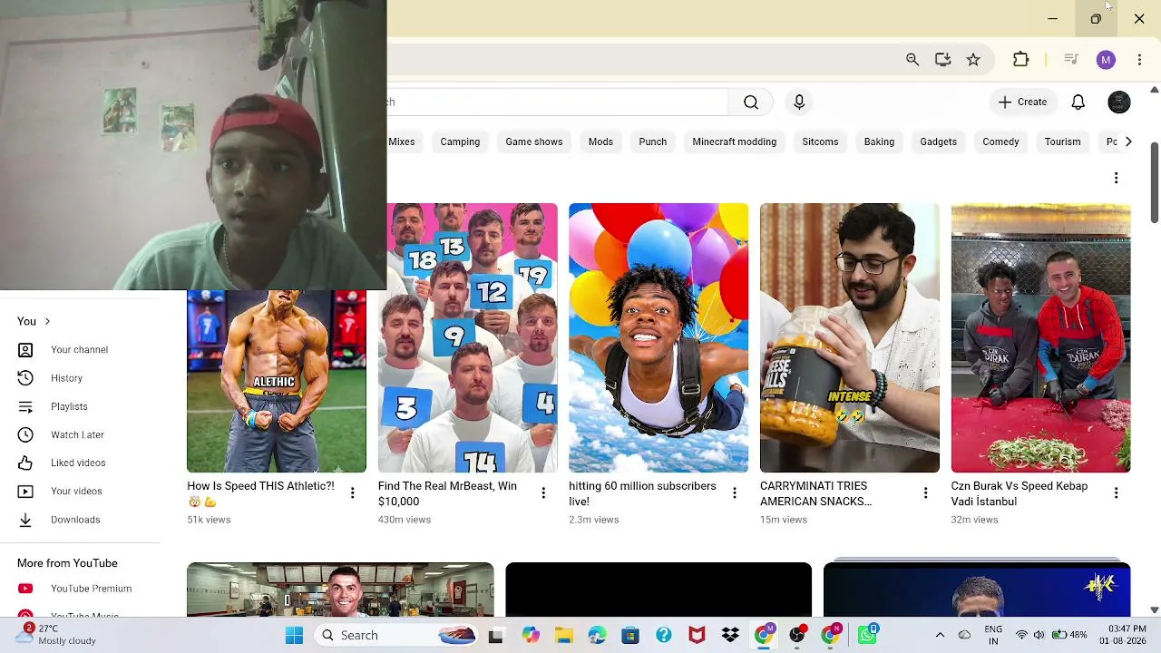This screenshot has height=653, width=1161.
Task: Open more options for Czn Burak Vs Speed
Action: [x=1116, y=493]
